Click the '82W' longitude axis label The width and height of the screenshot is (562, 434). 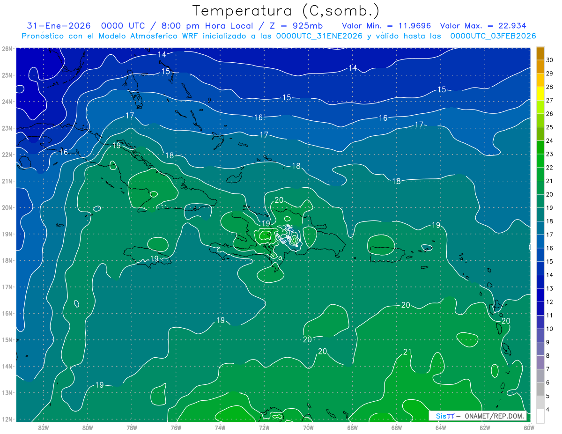click(44, 427)
